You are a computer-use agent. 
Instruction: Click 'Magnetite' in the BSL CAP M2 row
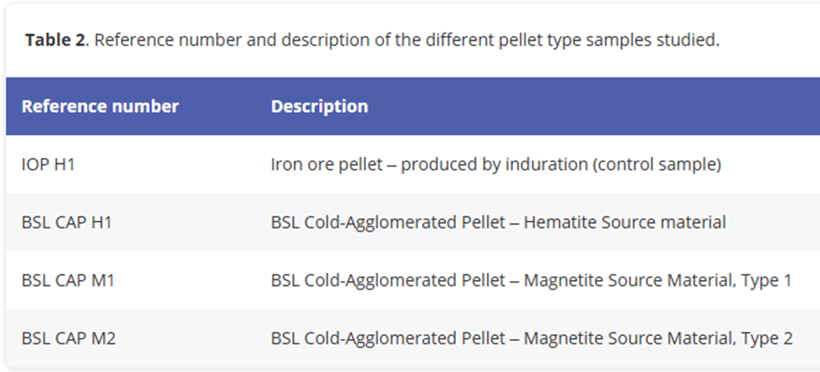(558, 338)
